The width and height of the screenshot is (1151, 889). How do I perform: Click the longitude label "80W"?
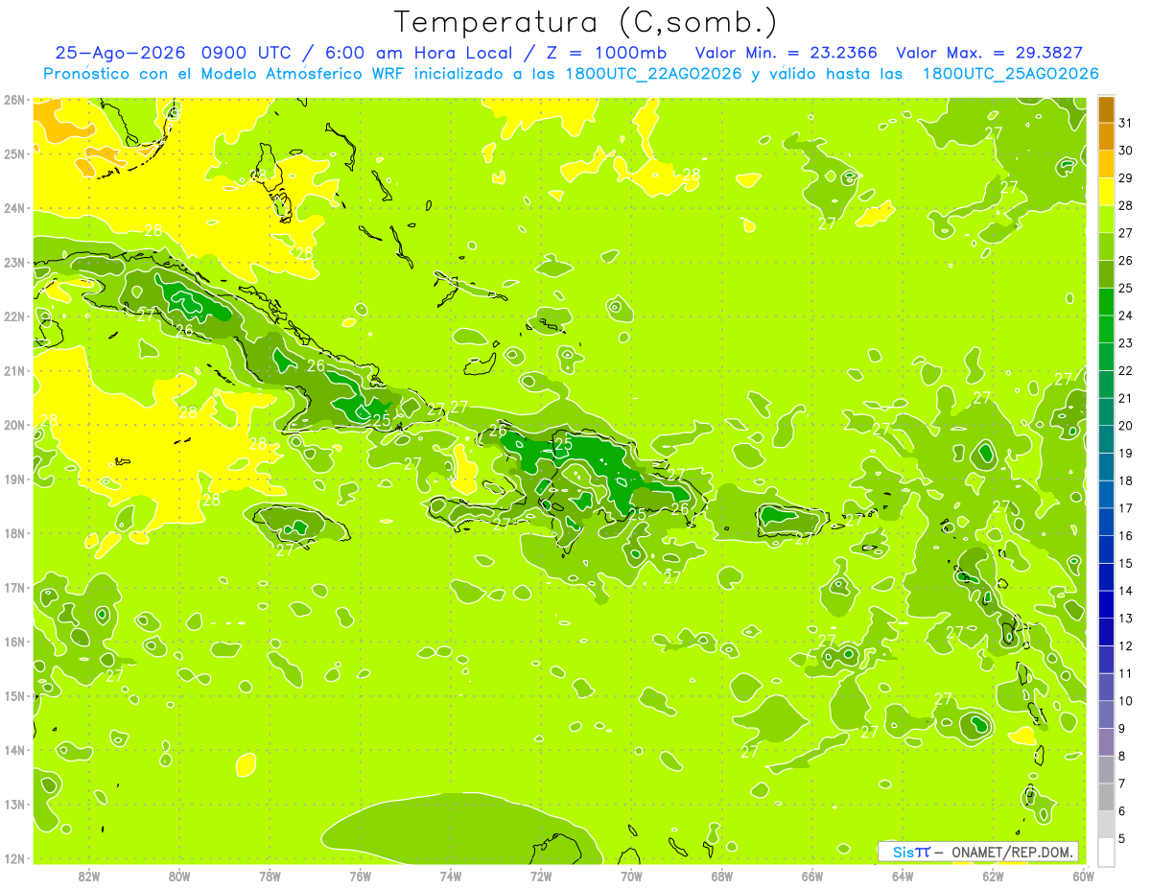point(179,876)
